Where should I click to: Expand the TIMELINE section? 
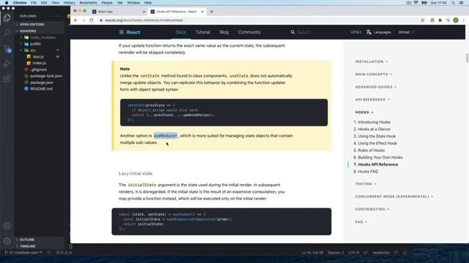tap(28, 246)
